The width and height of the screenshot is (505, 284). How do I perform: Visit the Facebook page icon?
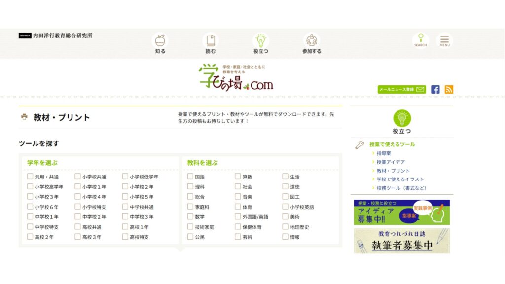[x=435, y=90]
